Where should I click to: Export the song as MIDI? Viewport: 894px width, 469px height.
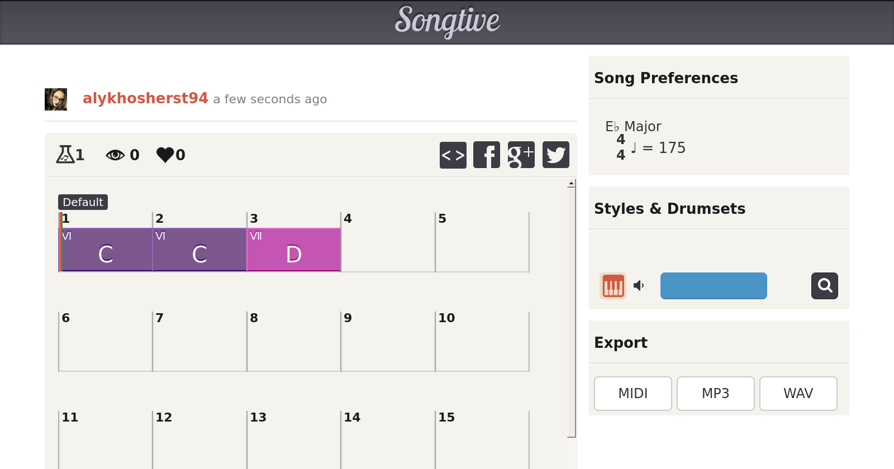pyautogui.click(x=633, y=394)
